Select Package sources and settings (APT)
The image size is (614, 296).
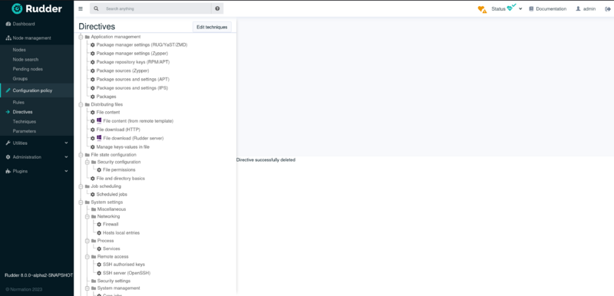coord(133,80)
